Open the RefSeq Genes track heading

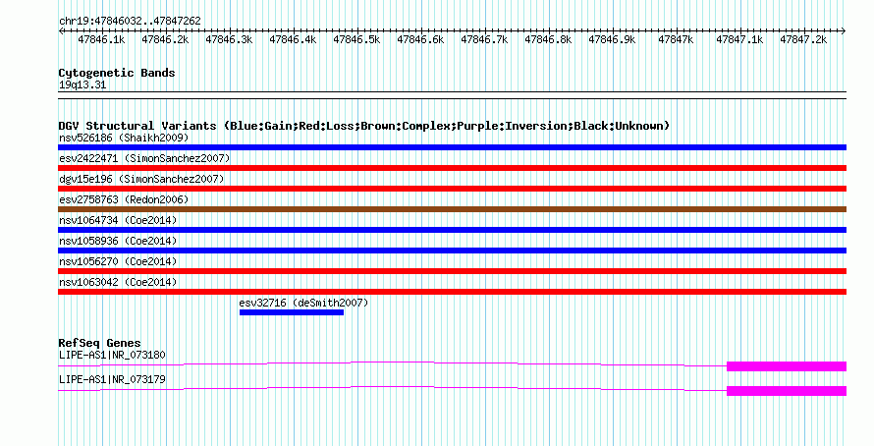[100, 344]
